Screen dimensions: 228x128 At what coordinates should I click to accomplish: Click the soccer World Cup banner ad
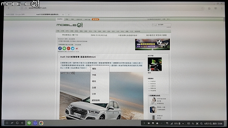pos(152,45)
